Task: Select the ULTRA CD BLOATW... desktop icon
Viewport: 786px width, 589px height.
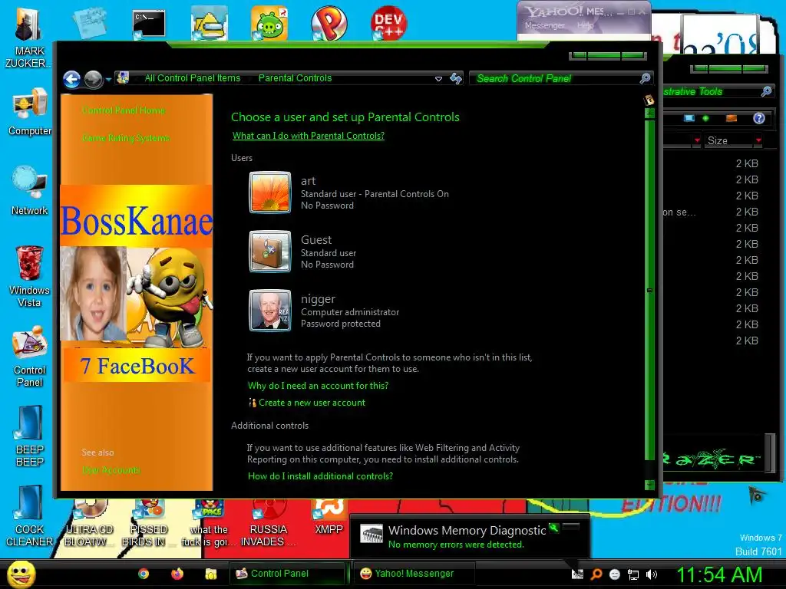Action: tap(89, 523)
